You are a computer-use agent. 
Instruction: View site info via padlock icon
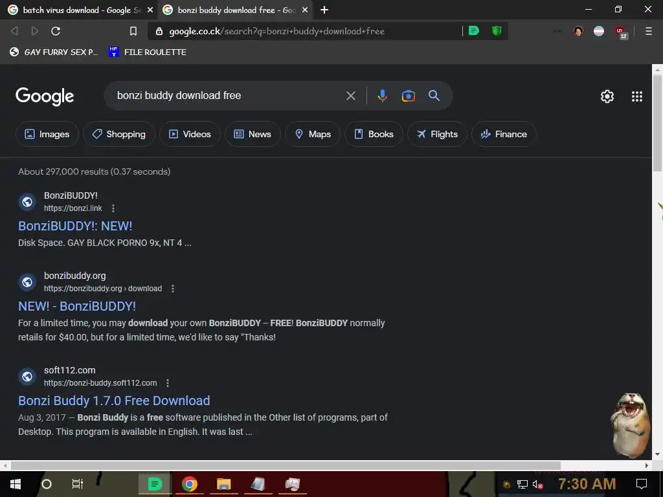(159, 31)
